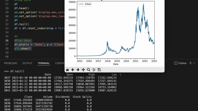Click the 'Dividends' column header

(62, 97)
